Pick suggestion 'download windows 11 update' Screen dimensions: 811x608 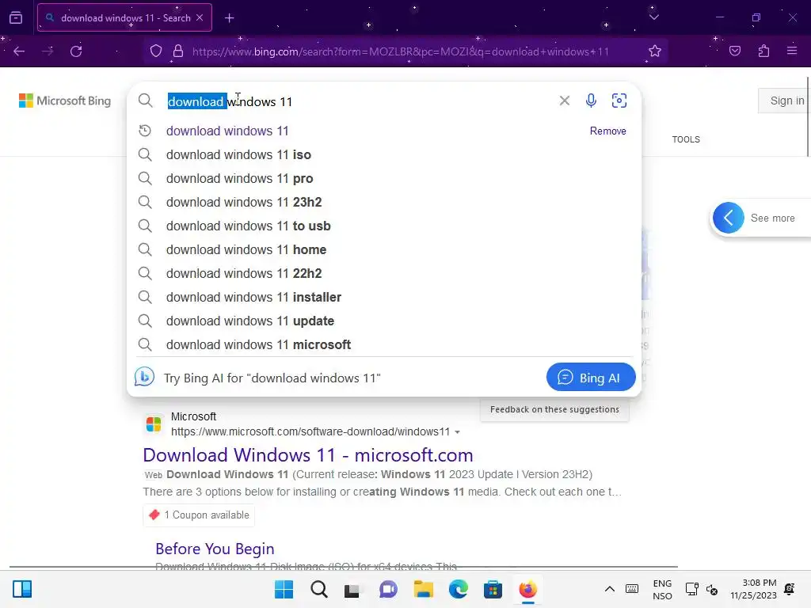[x=384, y=321]
